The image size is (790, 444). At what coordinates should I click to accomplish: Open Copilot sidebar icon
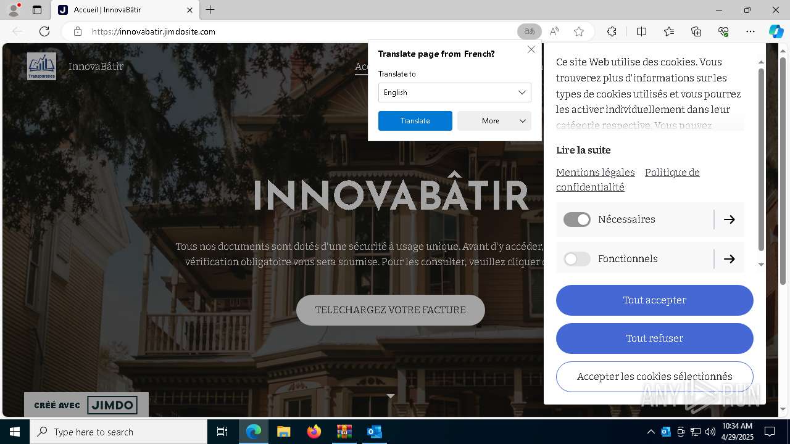776,31
